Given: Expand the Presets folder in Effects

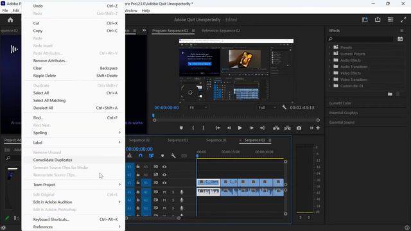Looking at the screenshot, I should [329, 47].
